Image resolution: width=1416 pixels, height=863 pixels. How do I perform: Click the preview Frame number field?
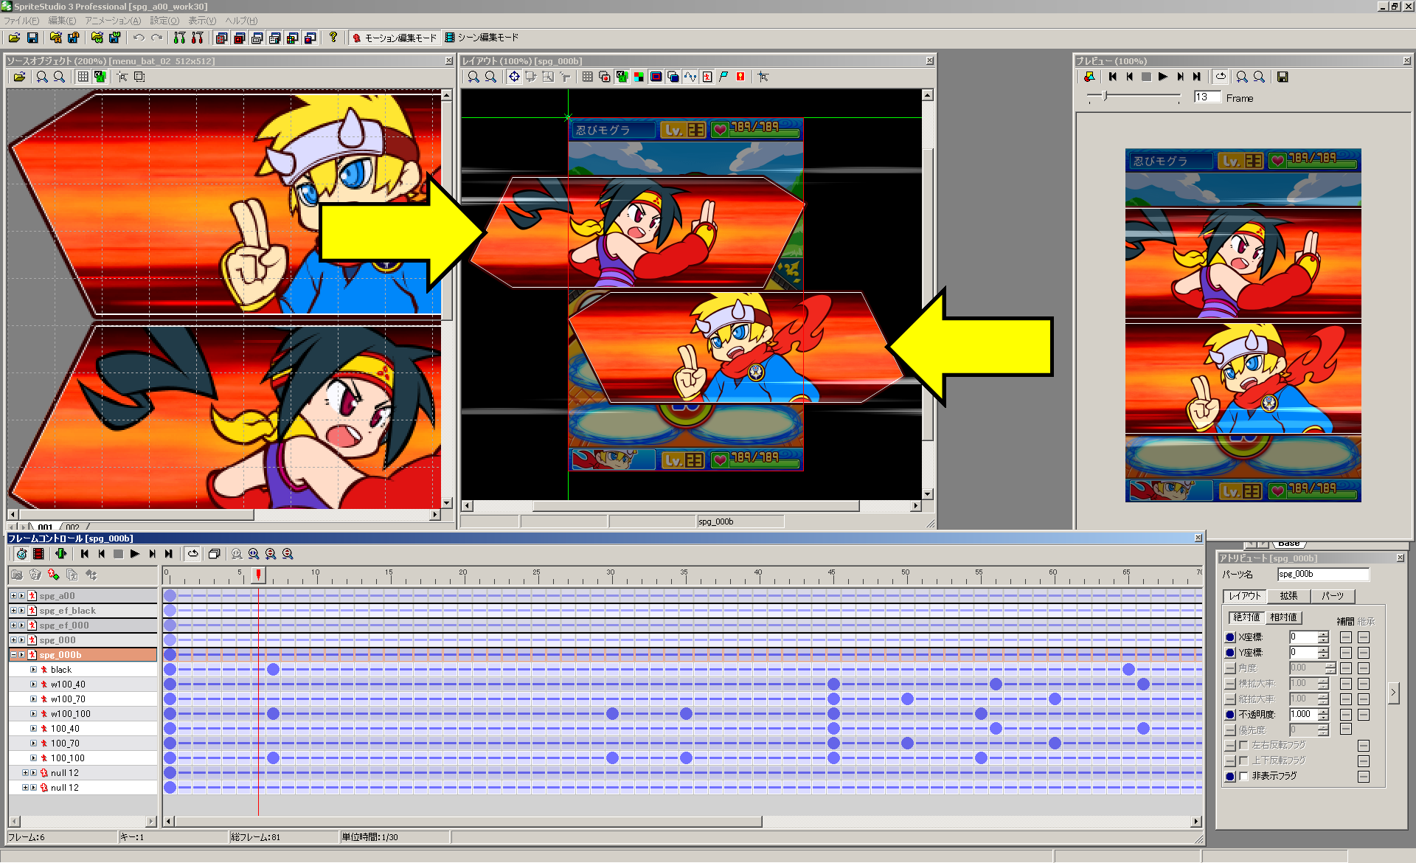[x=1207, y=97]
